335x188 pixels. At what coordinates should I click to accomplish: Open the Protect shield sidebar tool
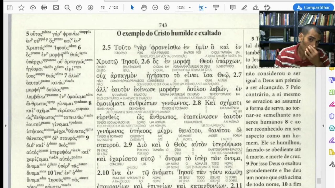click(x=332, y=116)
